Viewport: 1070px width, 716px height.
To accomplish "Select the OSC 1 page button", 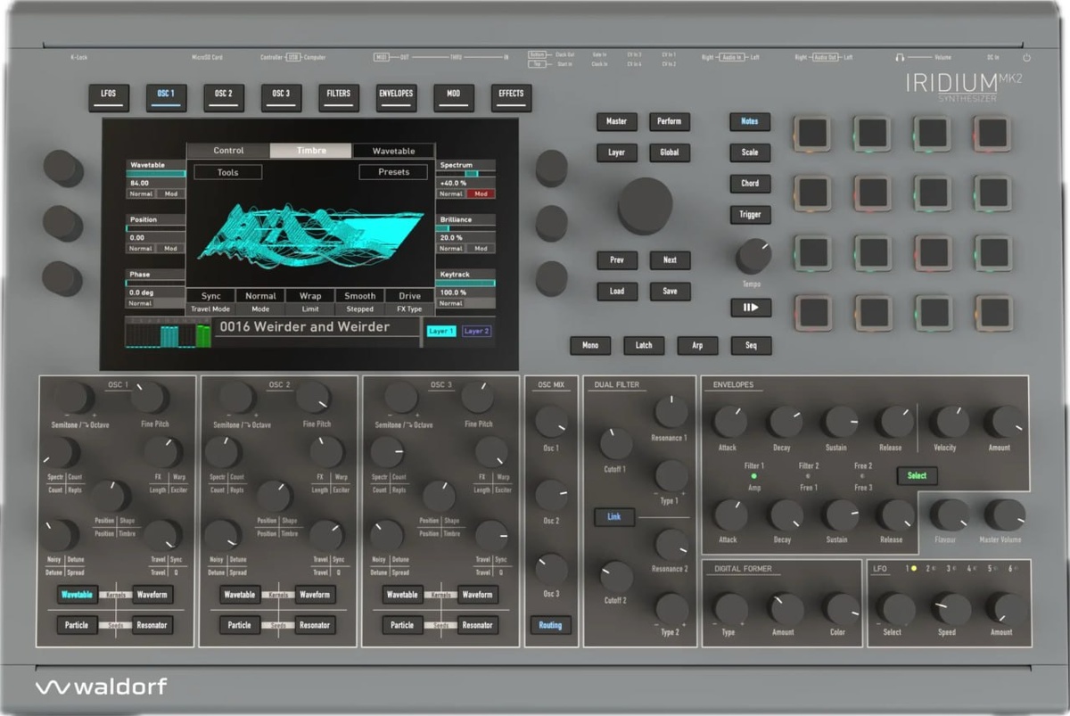I will pos(166,97).
